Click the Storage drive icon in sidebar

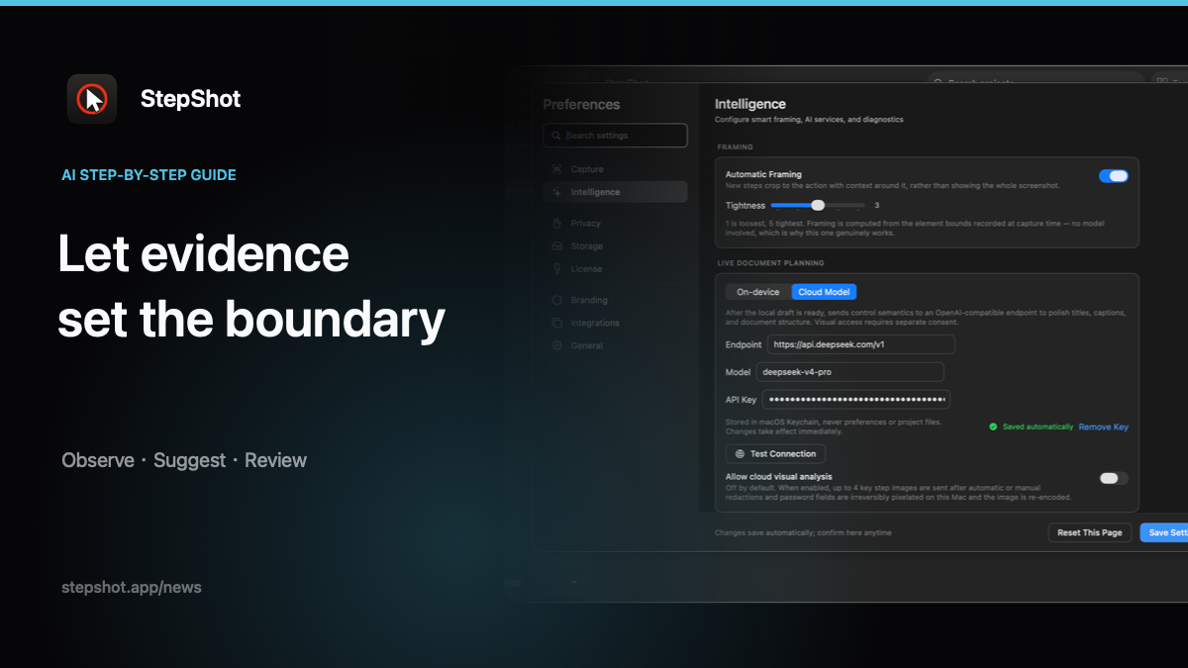[557, 246]
